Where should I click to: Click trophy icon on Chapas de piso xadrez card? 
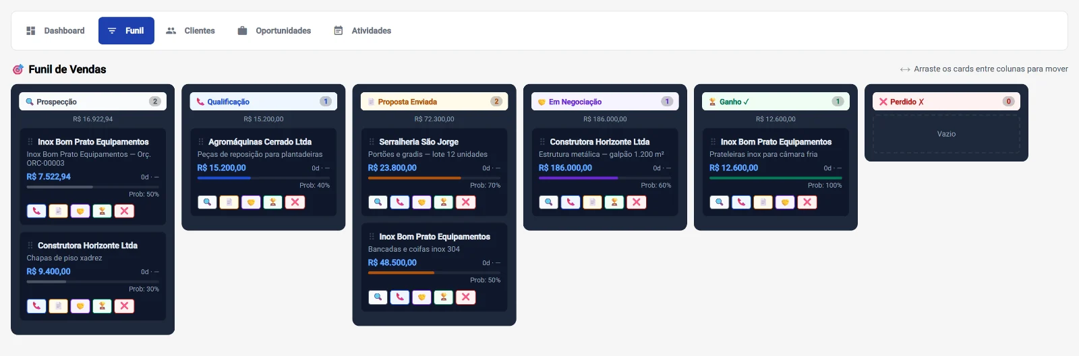point(102,306)
